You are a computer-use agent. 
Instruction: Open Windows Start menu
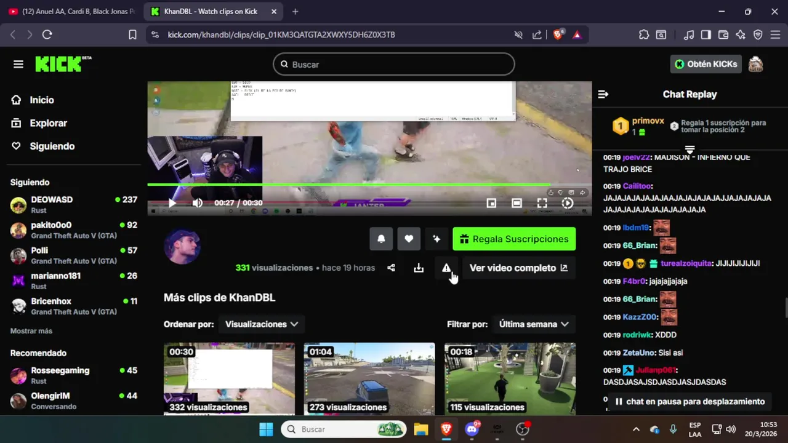click(x=266, y=429)
